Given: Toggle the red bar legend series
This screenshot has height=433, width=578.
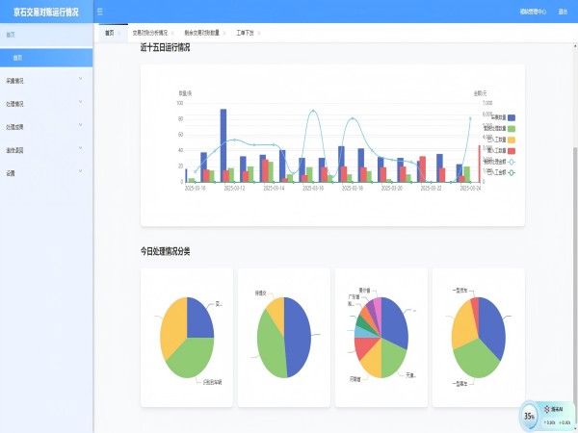Looking at the screenshot, I should pyautogui.click(x=512, y=150).
